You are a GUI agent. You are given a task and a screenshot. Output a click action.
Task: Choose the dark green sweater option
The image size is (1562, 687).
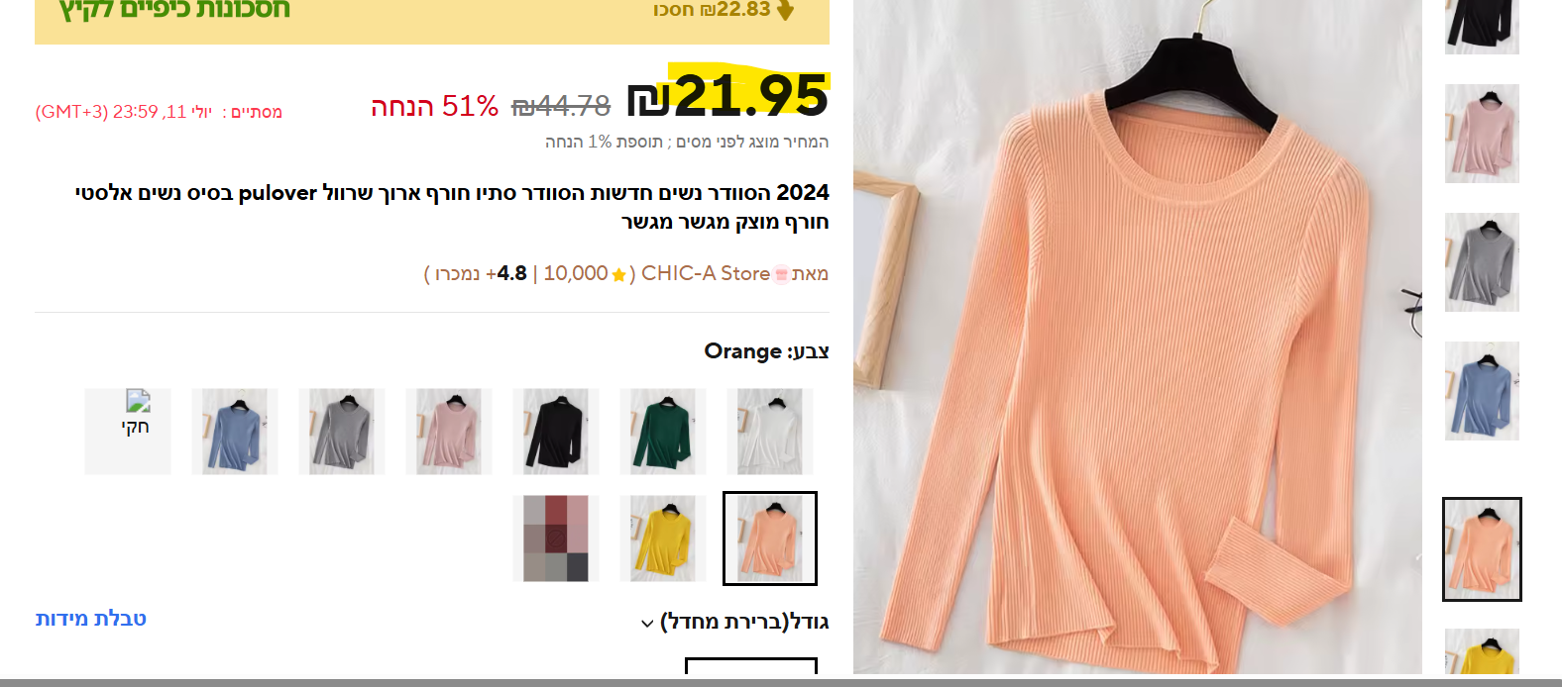pos(663,432)
